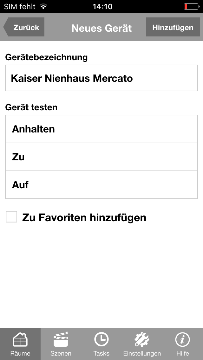Select the Tasks clock icon
203x360 pixels.
coord(101,340)
